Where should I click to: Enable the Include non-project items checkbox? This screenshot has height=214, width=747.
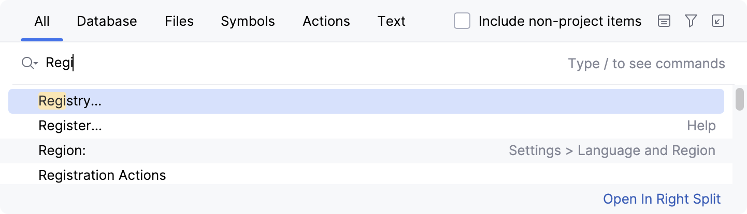462,21
